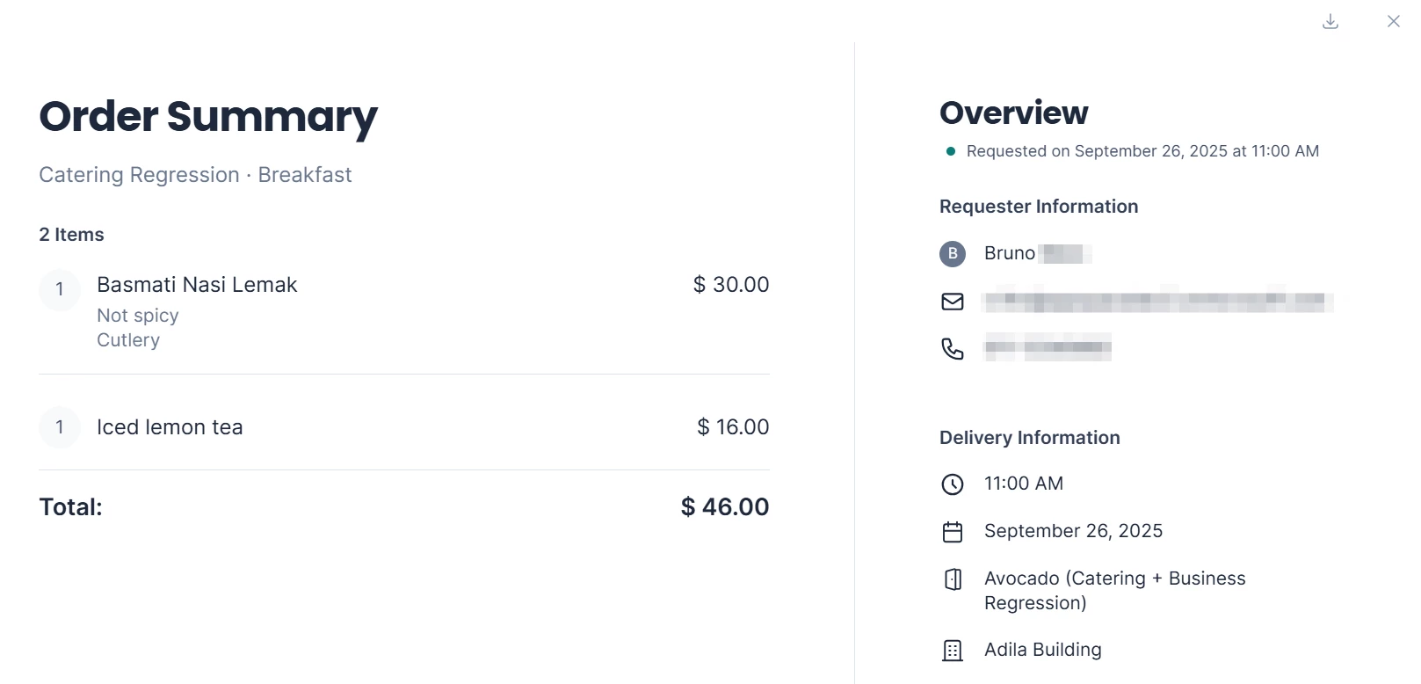The image size is (1421, 684).
Task: Select the Basmati Nasi Lemak item
Action: point(197,285)
